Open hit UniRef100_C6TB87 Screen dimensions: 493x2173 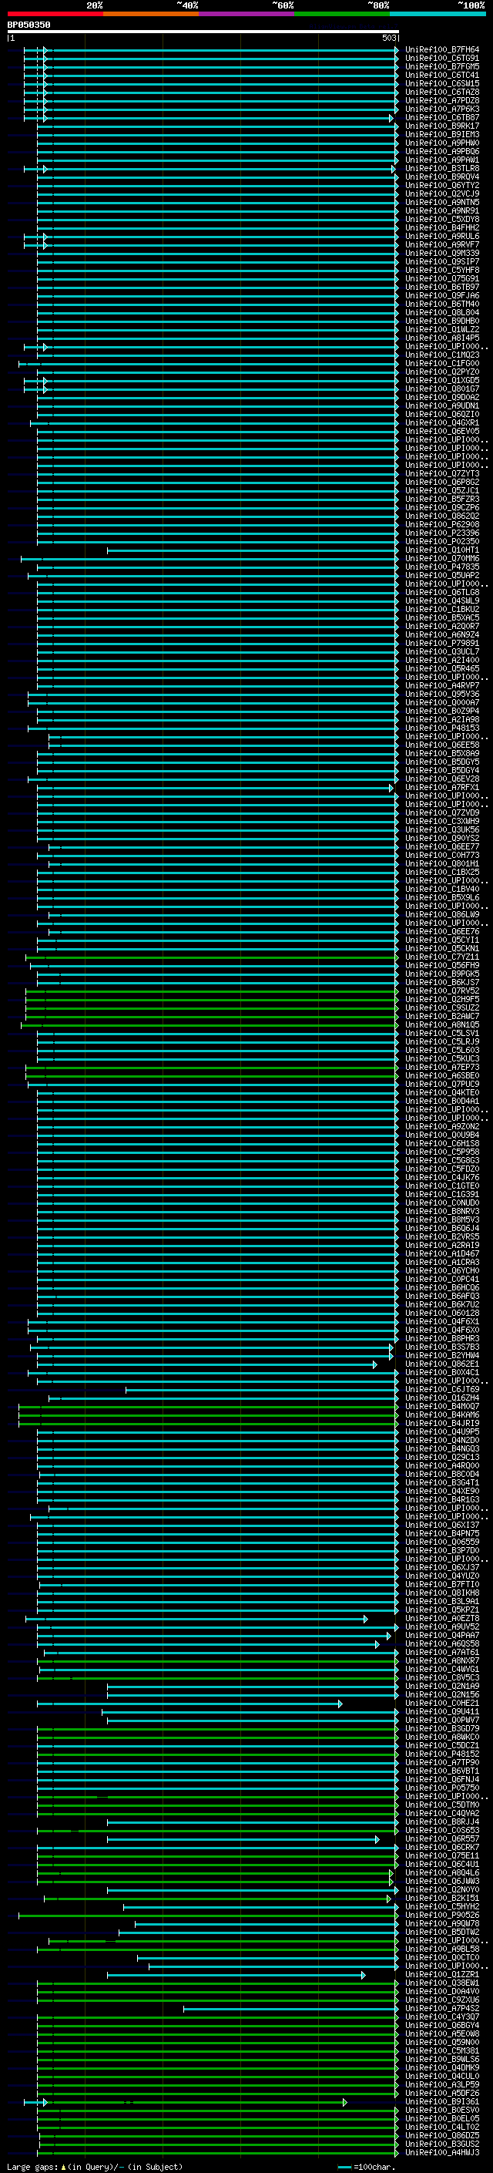(x=441, y=118)
